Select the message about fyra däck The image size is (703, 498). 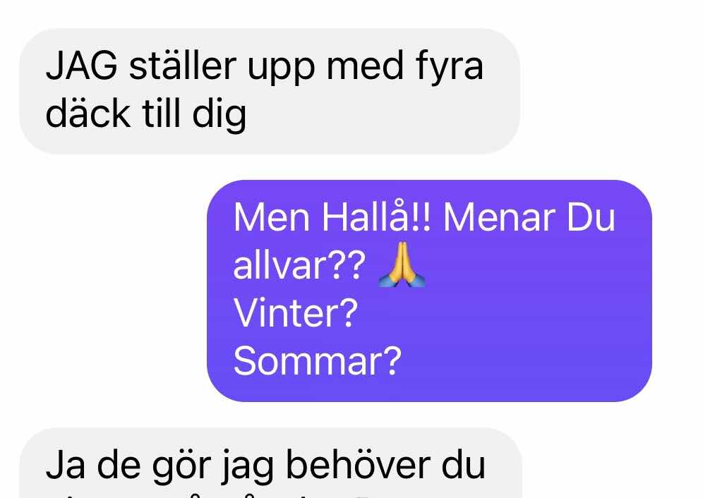pyautogui.click(x=270, y=91)
